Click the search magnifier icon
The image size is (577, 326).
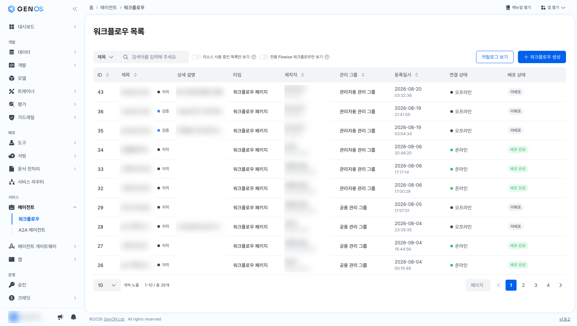tap(126, 57)
